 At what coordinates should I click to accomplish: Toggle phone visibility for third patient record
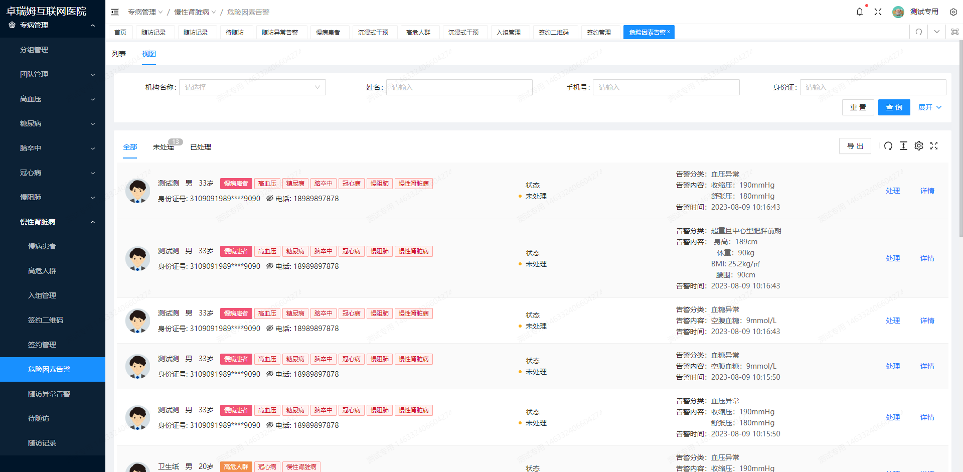[x=270, y=329]
